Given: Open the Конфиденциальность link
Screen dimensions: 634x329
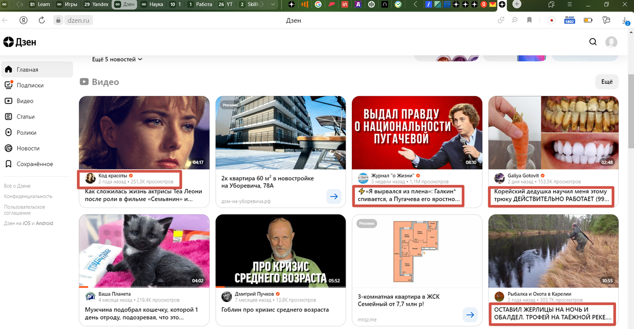Looking at the screenshot, I should [28, 196].
